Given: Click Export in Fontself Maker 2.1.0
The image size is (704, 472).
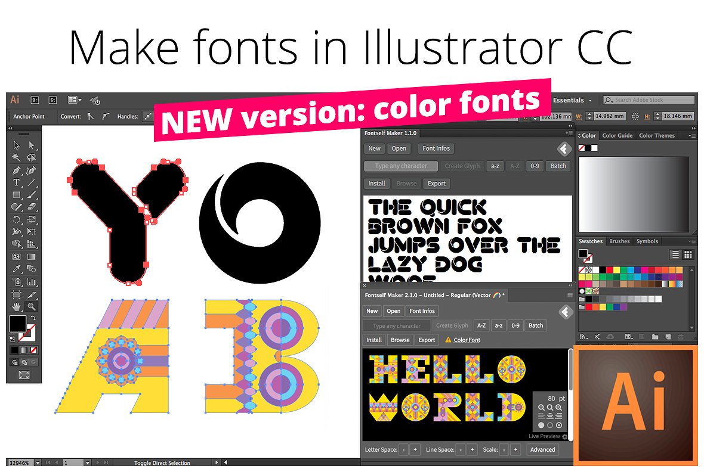Looking at the screenshot, I should [x=427, y=340].
